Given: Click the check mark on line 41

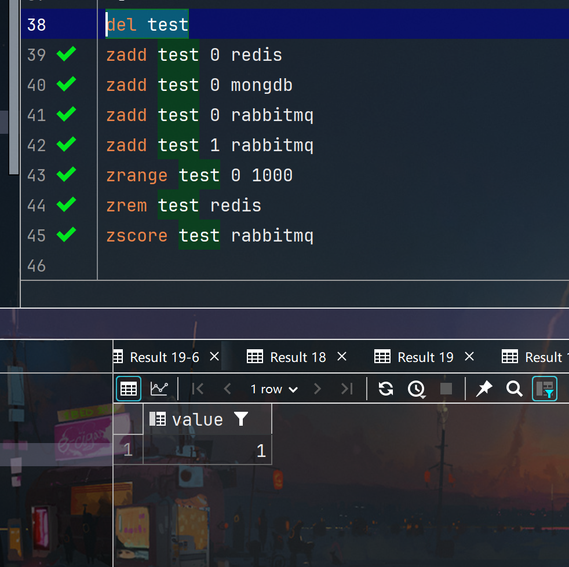Looking at the screenshot, I should 67,114.
